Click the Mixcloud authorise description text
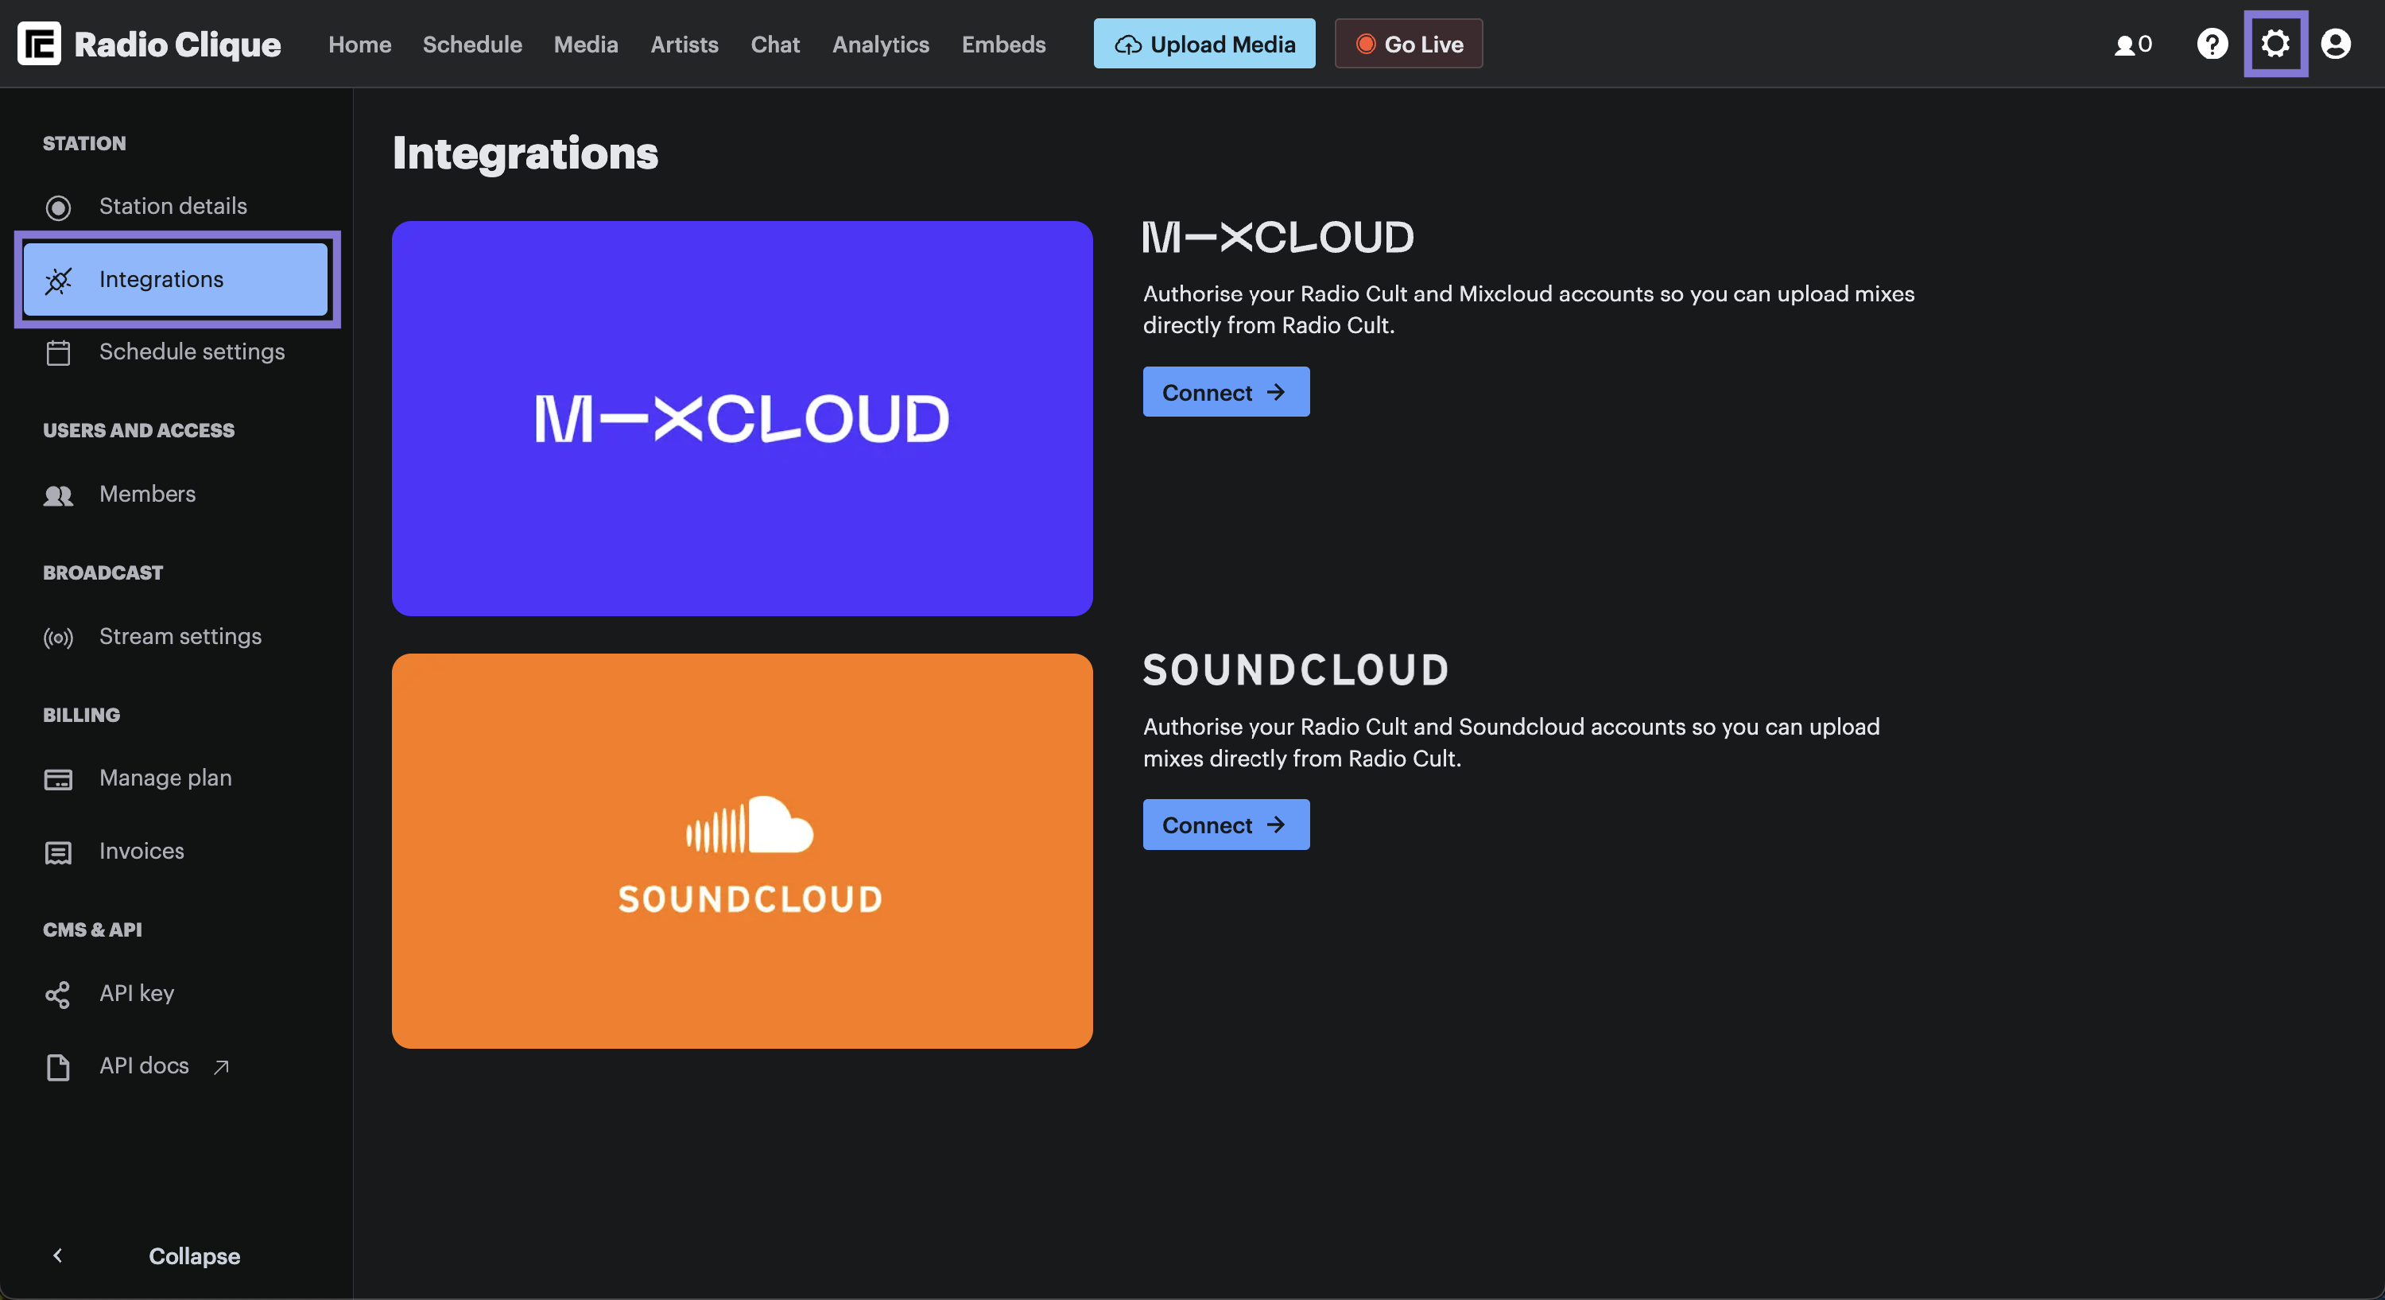 1529,309
